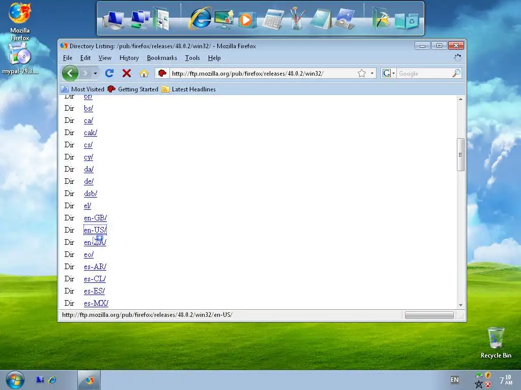Open the Edit menu
Image resolution: width=521 pixels, height=390 pixels.
coord(85,58)
